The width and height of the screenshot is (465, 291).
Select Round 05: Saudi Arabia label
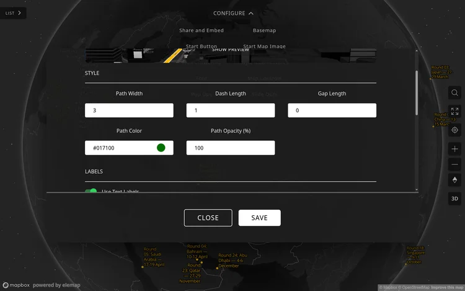pyautogui.click(x=153, y=257)
